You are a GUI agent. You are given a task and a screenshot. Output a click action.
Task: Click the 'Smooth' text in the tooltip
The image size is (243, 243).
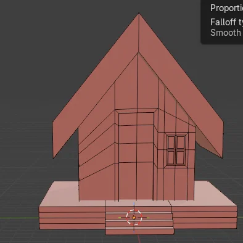coord(226,33)
